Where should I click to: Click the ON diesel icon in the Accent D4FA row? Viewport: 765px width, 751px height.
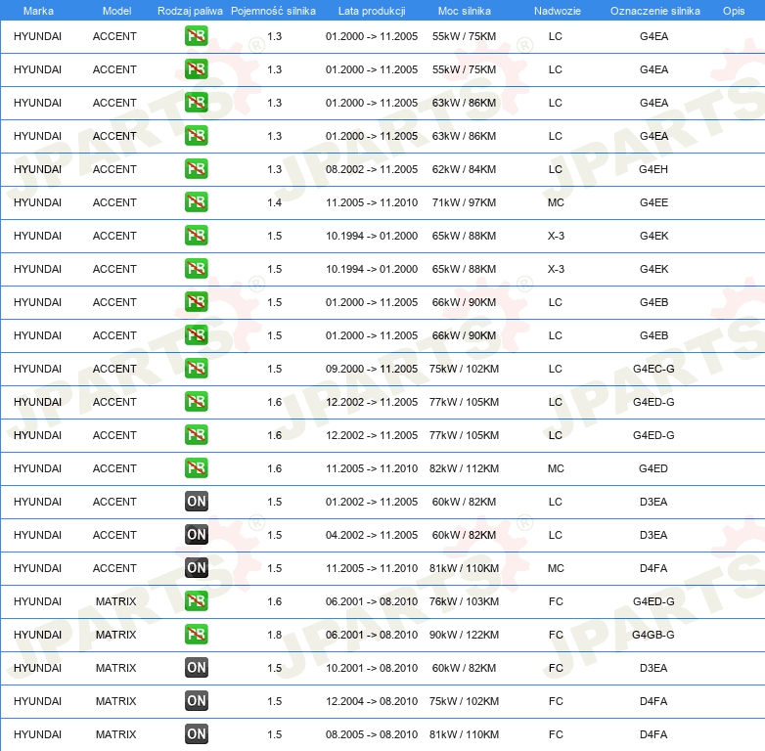(196, 567)
